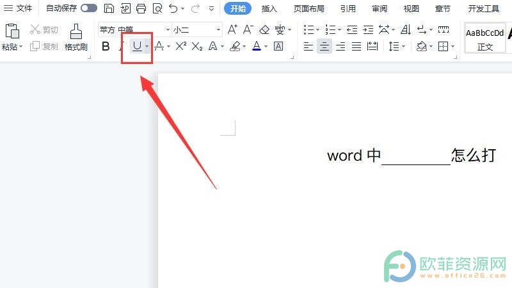Click the show paragraph marks icon
The width and height of the screenshot is (512, 288).
point(422,29)
